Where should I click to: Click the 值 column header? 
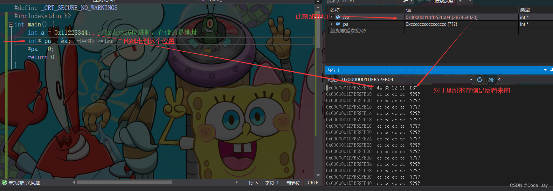tap(409, 10)
